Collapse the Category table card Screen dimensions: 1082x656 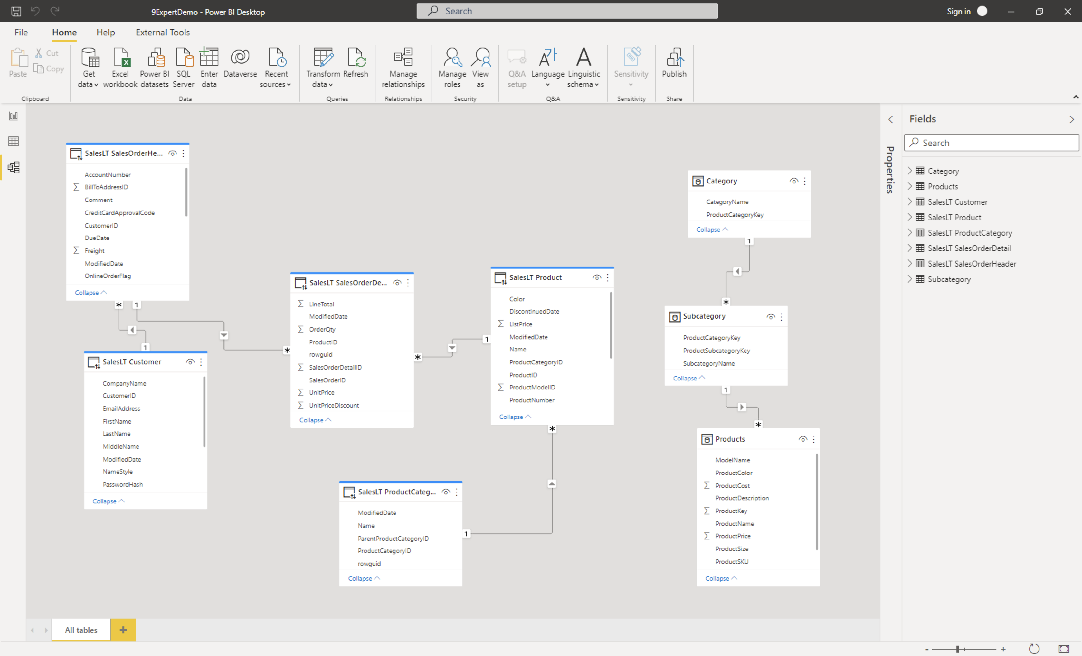(x=712, y=229)
